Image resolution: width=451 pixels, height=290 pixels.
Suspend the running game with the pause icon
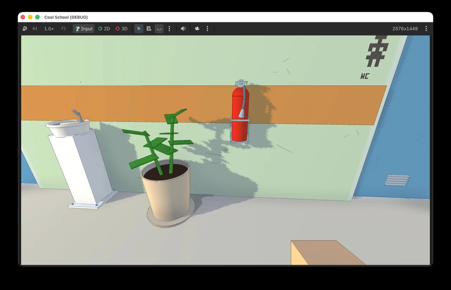[25, 29]
